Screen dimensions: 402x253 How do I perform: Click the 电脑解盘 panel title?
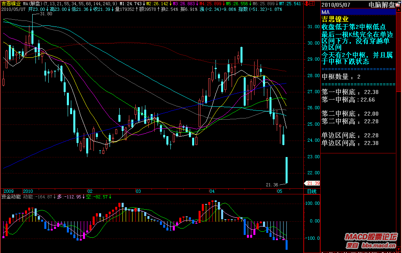382,4
